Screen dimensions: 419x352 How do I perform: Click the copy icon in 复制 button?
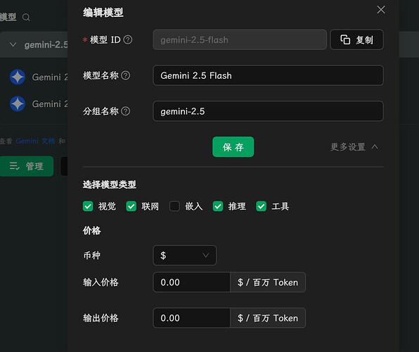click(x=345, y=39)
